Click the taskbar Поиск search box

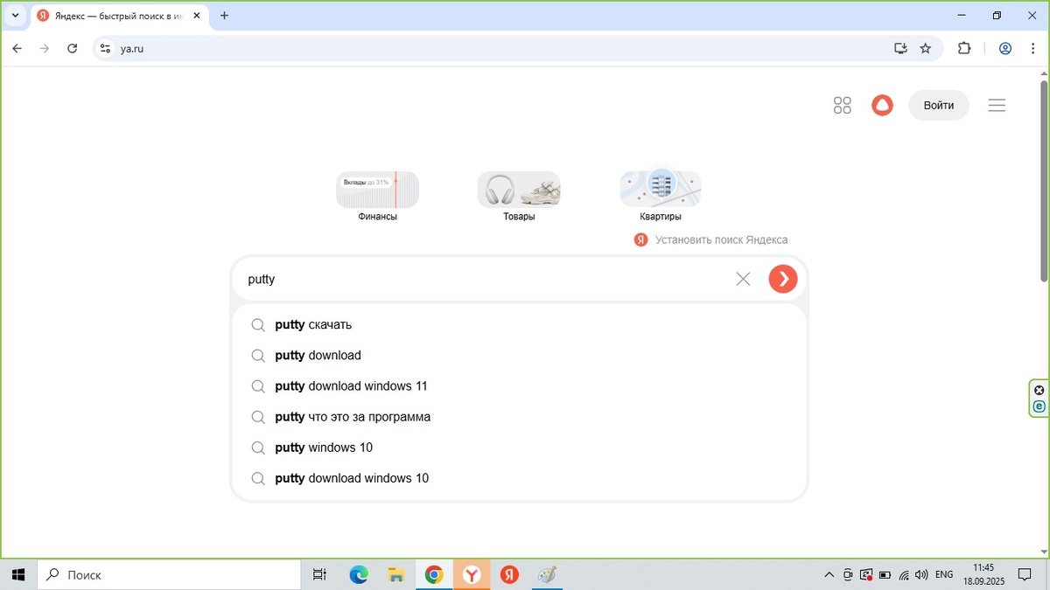click(169, 574)
